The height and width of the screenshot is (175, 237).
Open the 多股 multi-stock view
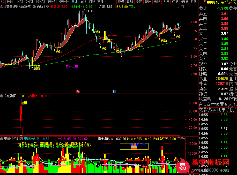point(139,2)
